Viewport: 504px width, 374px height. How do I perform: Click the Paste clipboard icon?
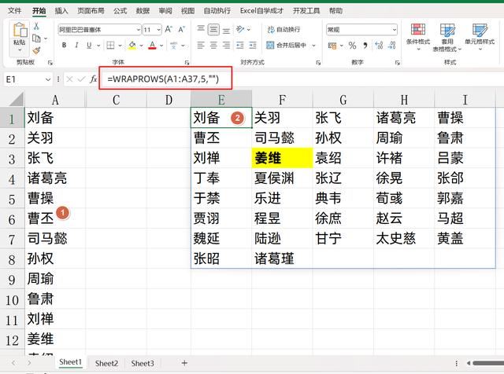pos(20,30)
